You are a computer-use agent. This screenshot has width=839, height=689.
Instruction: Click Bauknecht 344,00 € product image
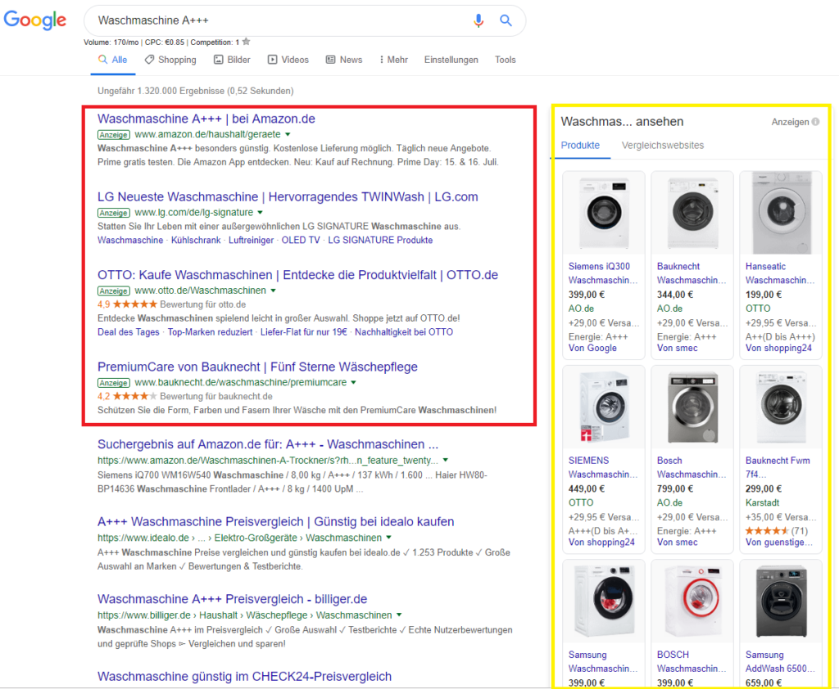tap(692, 213)
